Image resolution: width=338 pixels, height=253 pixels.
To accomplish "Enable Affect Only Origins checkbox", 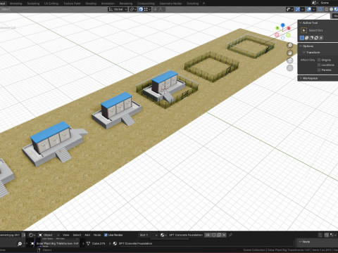I will pyautogui.click(x=319, y=60).
